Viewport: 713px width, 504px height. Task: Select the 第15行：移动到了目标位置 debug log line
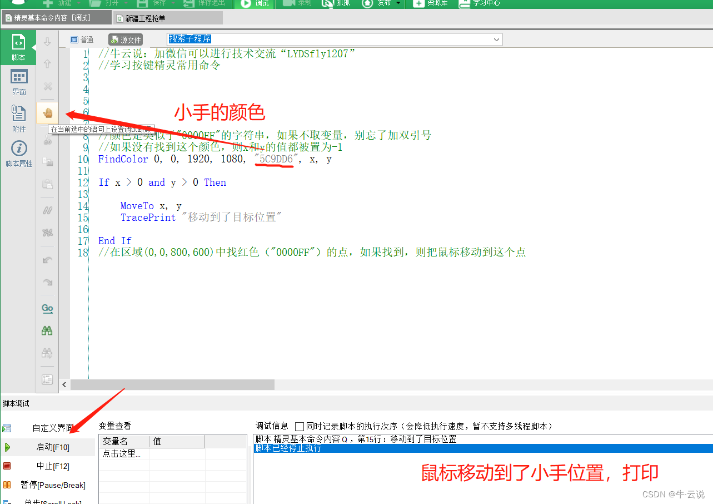pos(483,439)
